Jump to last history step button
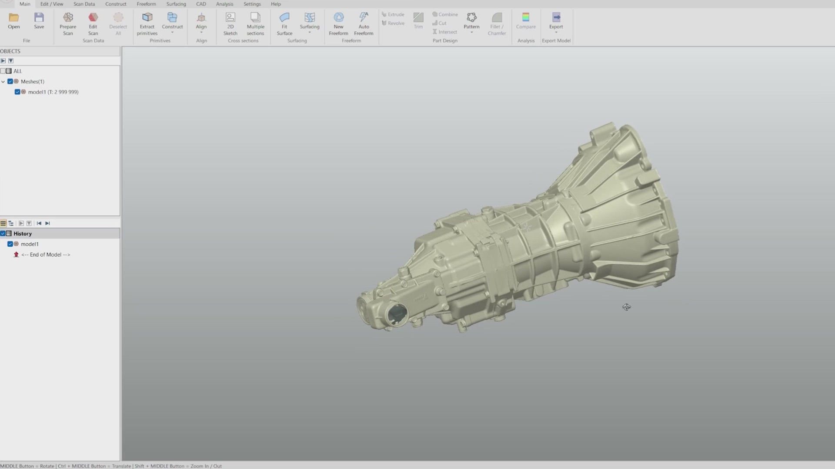Screen dimensions: 835x469 tap(48, 223)
